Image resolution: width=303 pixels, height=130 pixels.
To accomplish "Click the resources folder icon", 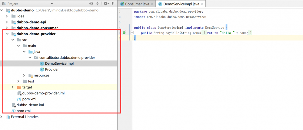I will tap(31, 76).
